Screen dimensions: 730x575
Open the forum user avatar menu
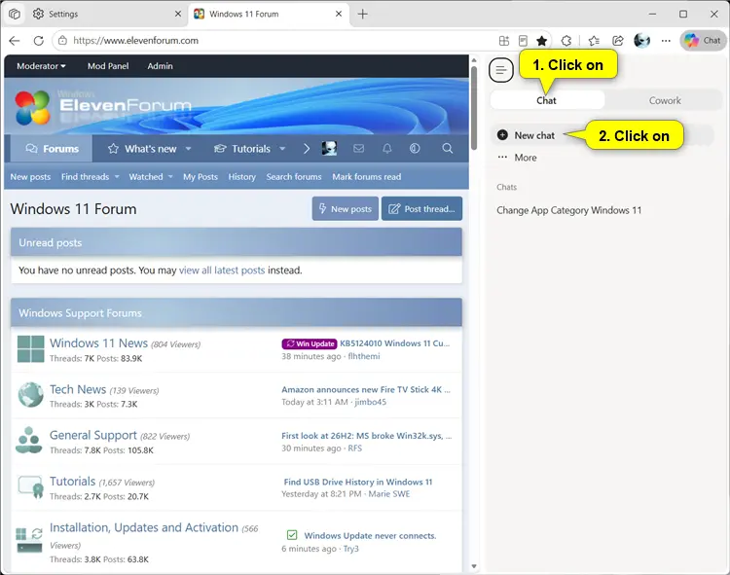click(x=329, y=149)
